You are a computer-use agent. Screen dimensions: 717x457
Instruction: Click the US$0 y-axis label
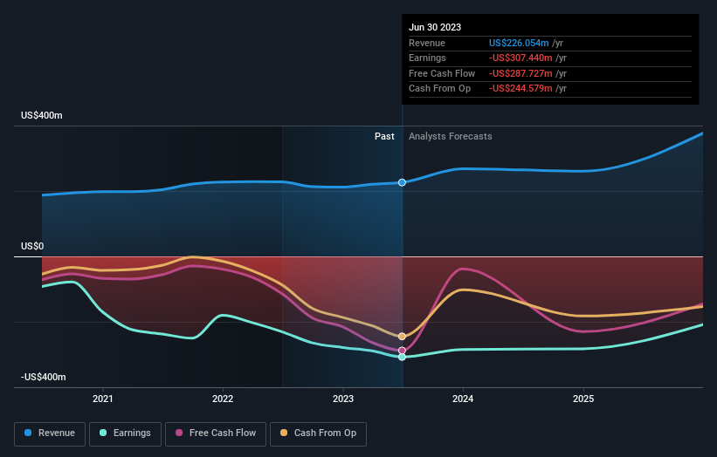[32, 246]
